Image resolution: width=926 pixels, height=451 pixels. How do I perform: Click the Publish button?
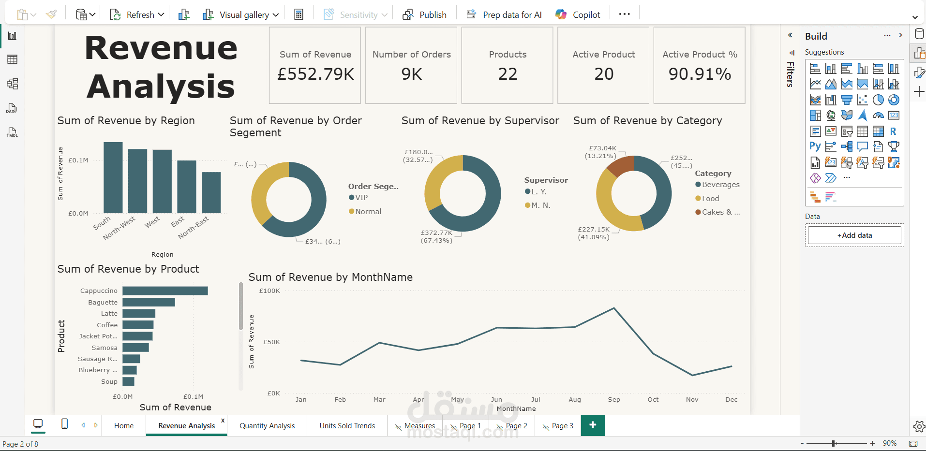click(424, 14)
